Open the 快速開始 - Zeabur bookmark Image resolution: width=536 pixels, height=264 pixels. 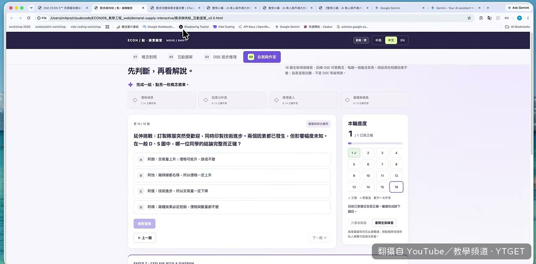[318, 26]
